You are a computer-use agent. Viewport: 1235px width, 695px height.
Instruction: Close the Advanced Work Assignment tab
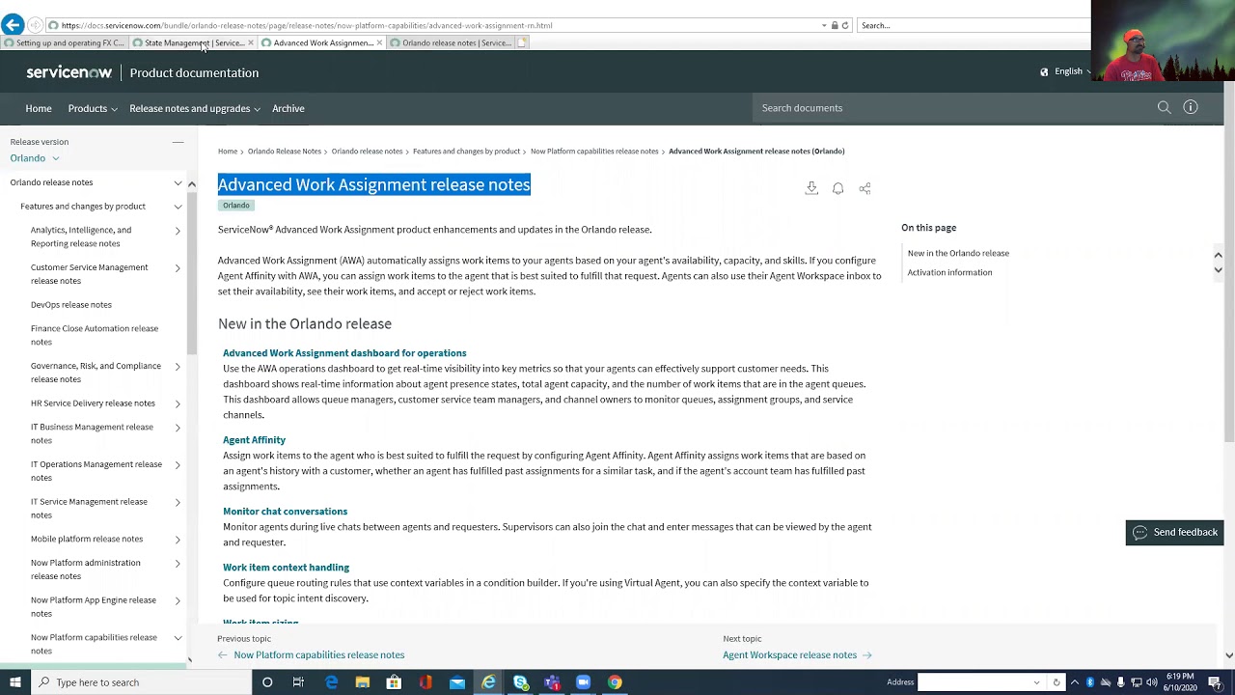[x=379, y=42]
